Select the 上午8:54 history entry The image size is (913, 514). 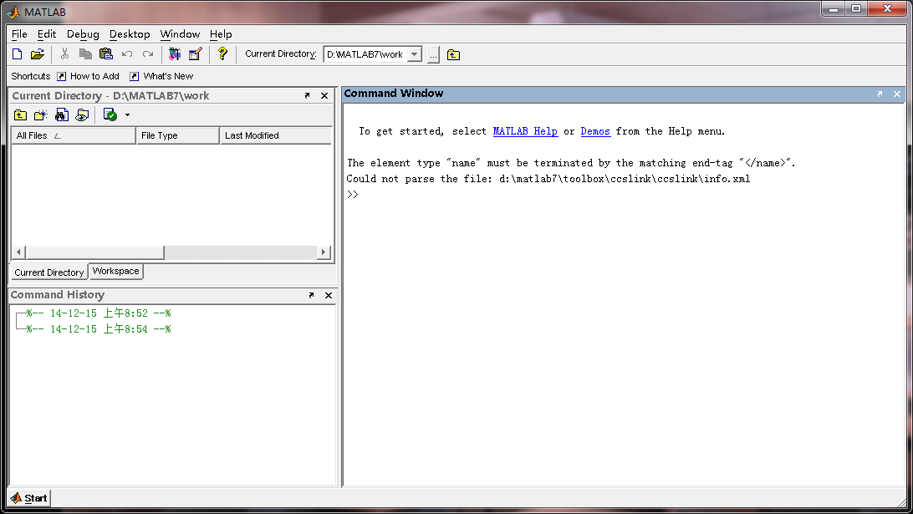(99, 329)
